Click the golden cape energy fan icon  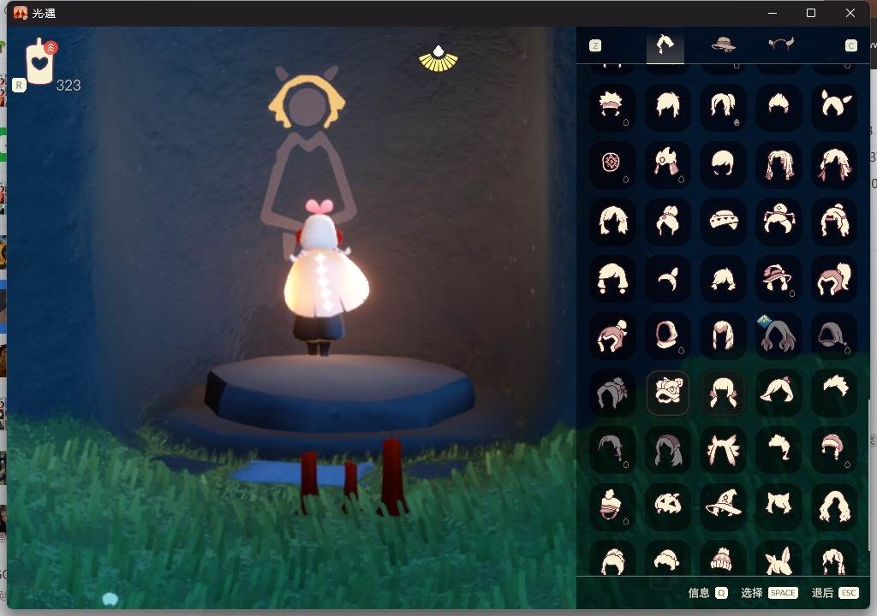pos(438,59)
